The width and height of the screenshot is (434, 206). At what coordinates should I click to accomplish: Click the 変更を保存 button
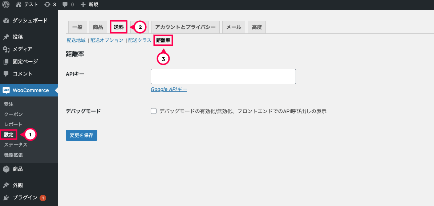(x=81, y=135)
